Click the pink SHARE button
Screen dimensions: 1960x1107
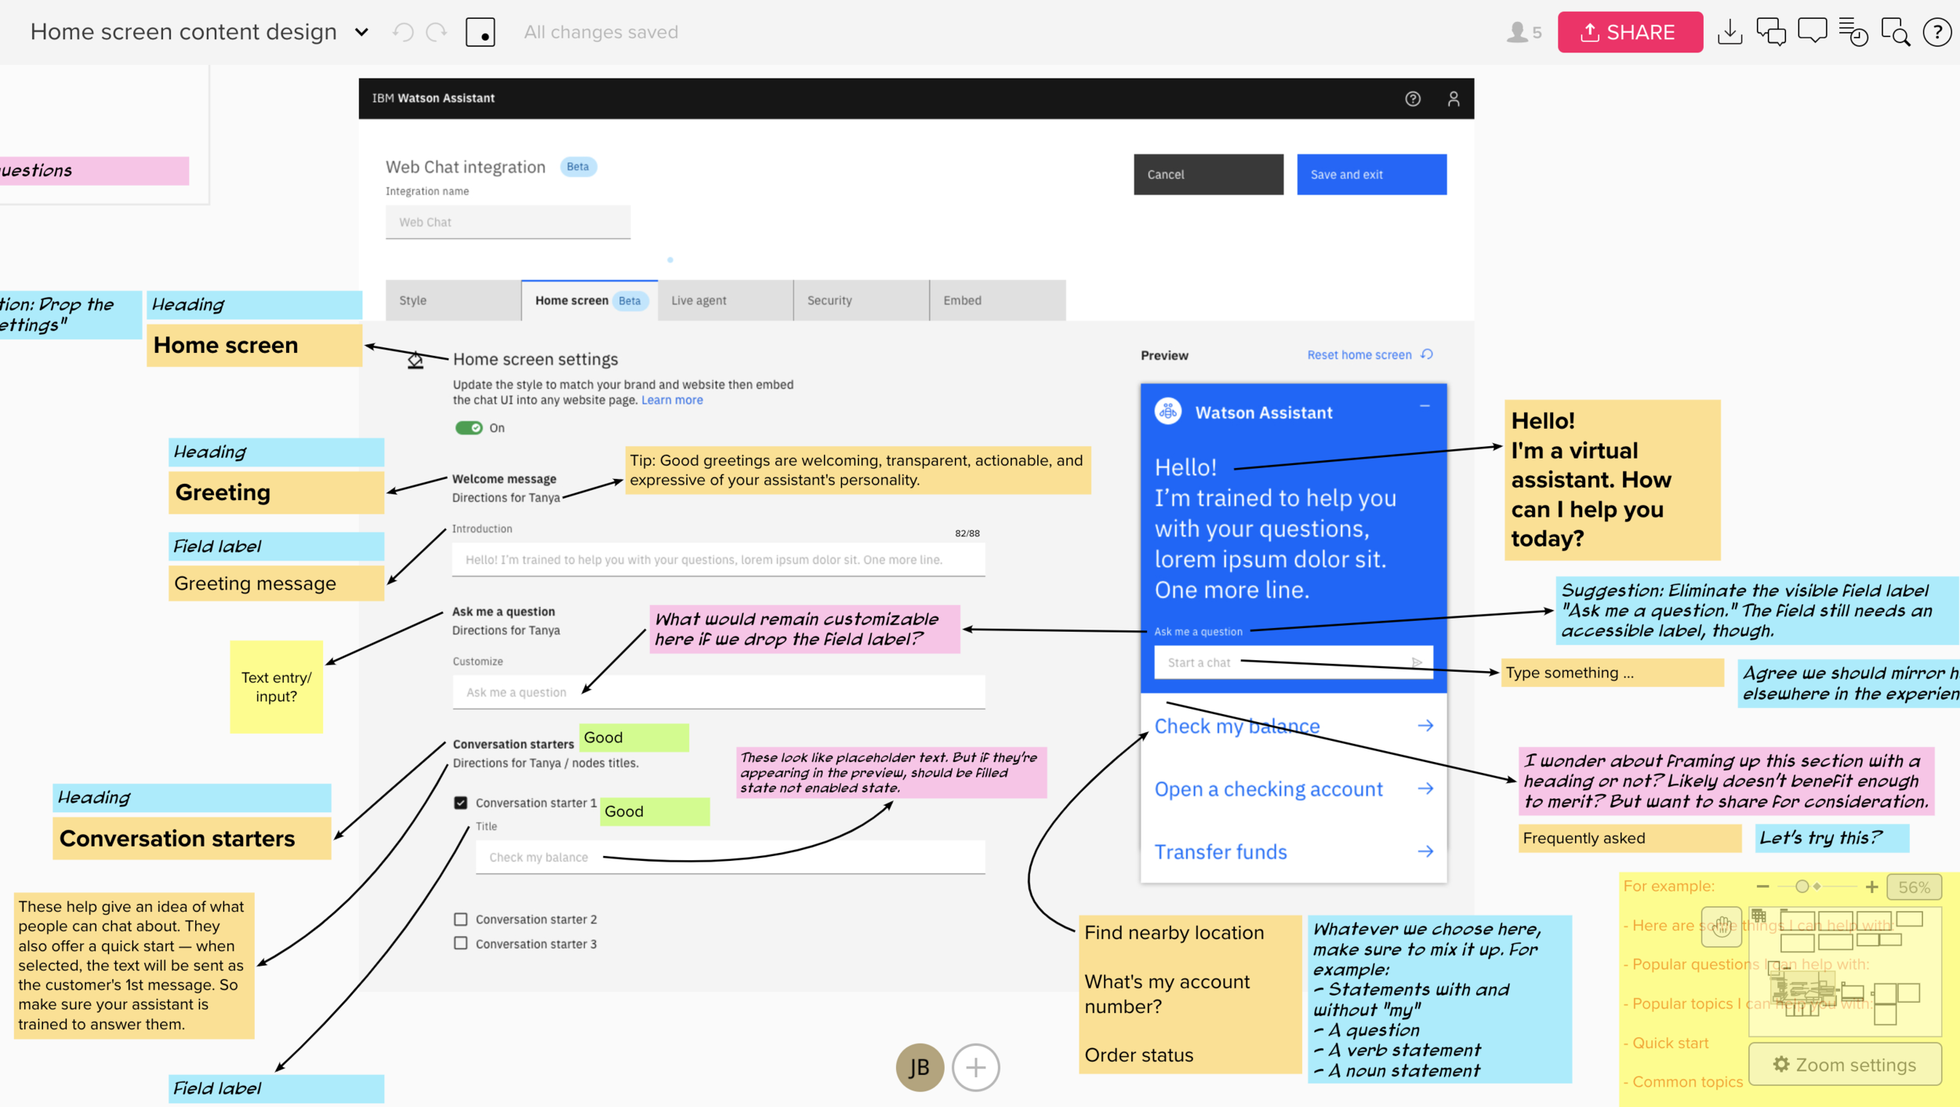1629,32
